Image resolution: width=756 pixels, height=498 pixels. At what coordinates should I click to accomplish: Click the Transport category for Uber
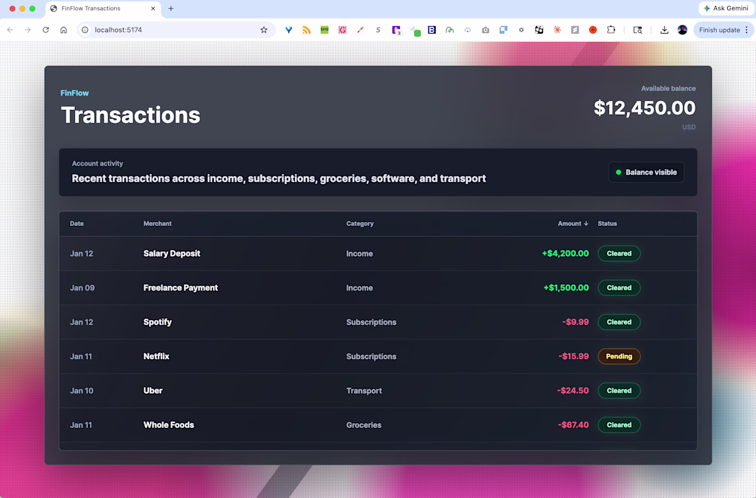[x=364, y=390]
